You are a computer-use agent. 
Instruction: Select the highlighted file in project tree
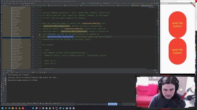(16, 38)
